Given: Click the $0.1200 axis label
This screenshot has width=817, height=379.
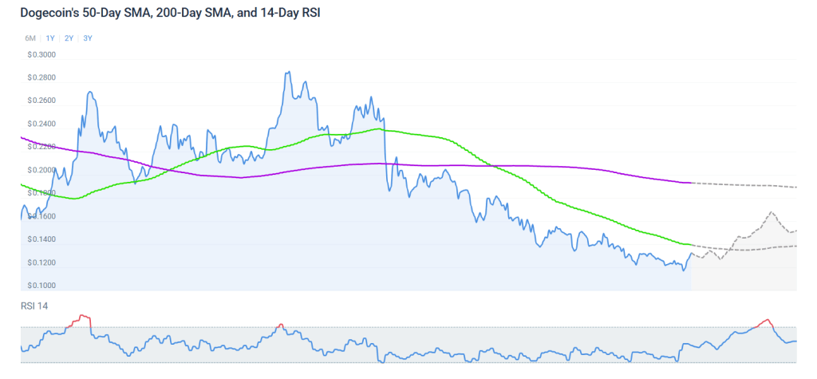Looking at the screenshot, I should pyautogui.click(x=41, y=263).
